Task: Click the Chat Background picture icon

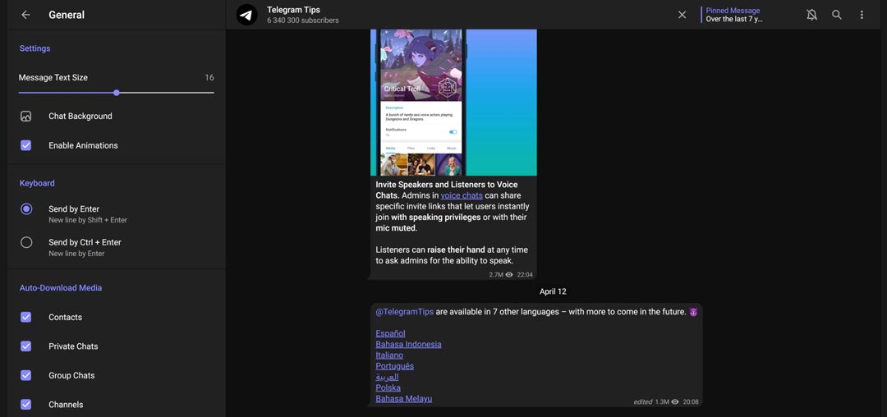Action: click(x=26, y=117)
